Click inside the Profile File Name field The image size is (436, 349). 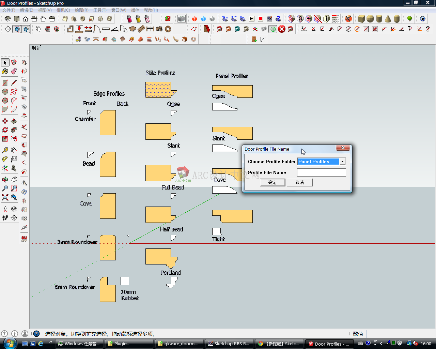coord(321,172)
